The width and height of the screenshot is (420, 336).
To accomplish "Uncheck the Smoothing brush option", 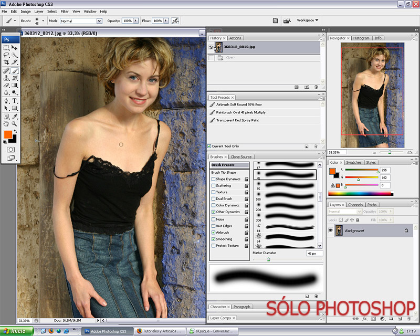I will (213, 239).
